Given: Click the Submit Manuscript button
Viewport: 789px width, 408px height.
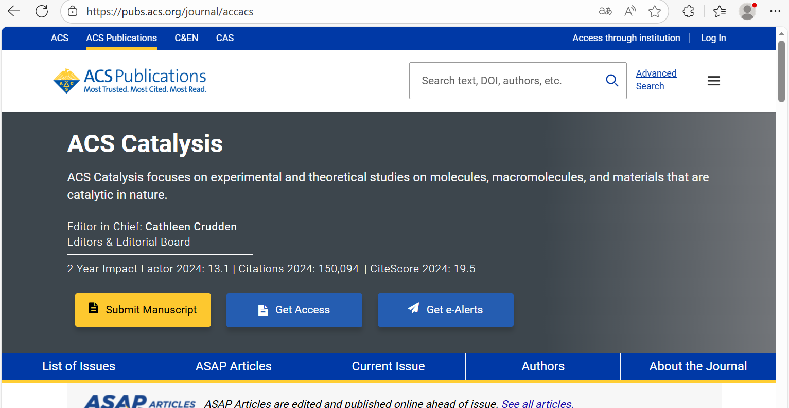Looking at the screenshot, I should pos(143,310).
